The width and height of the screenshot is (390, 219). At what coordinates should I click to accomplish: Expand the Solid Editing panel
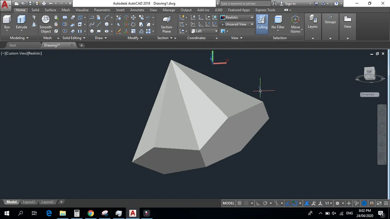click(74, 38)
